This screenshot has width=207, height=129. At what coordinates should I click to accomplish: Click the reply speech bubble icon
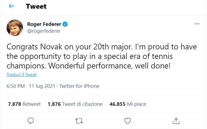pyautogui.click(x=31, y=121)
